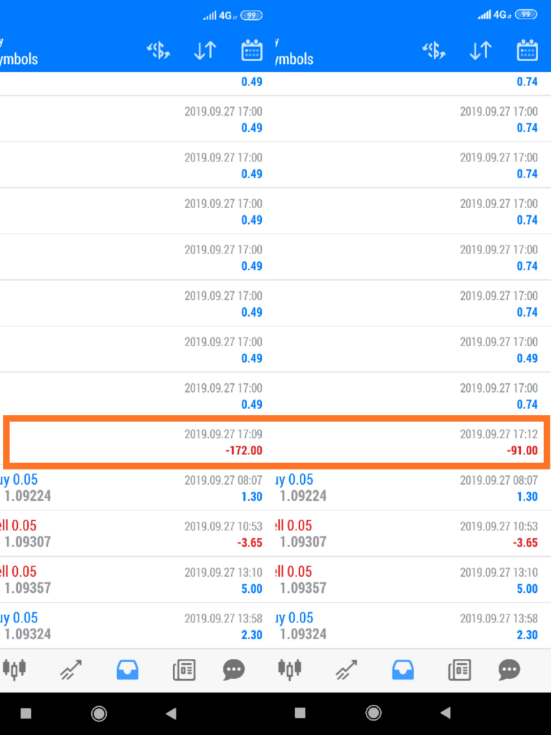
Task: Tap Symbols tab label in the -172.00 screen header
Action: coord(19,59)
